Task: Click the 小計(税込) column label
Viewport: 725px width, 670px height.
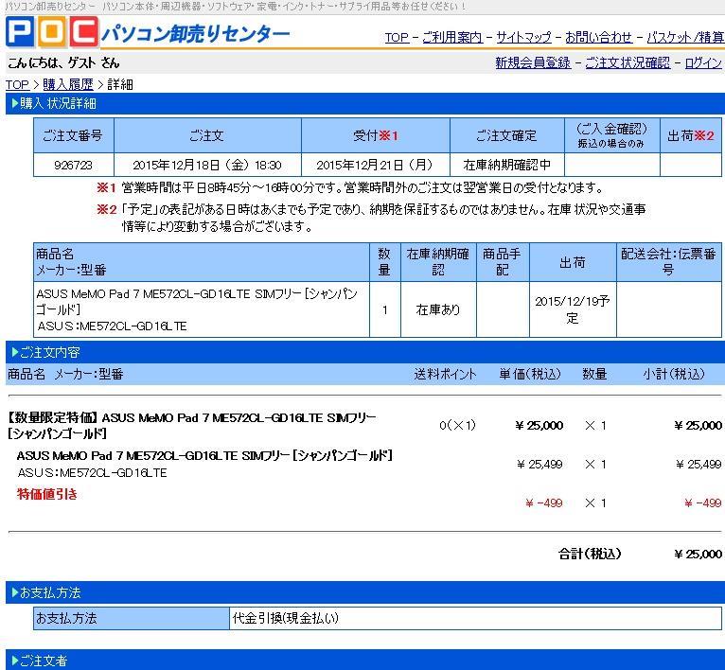Action: [x=674, y=374]
